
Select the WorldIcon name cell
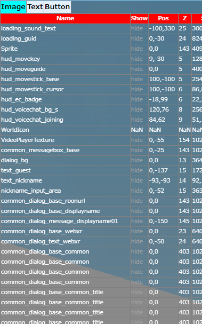tap(65, 130)
